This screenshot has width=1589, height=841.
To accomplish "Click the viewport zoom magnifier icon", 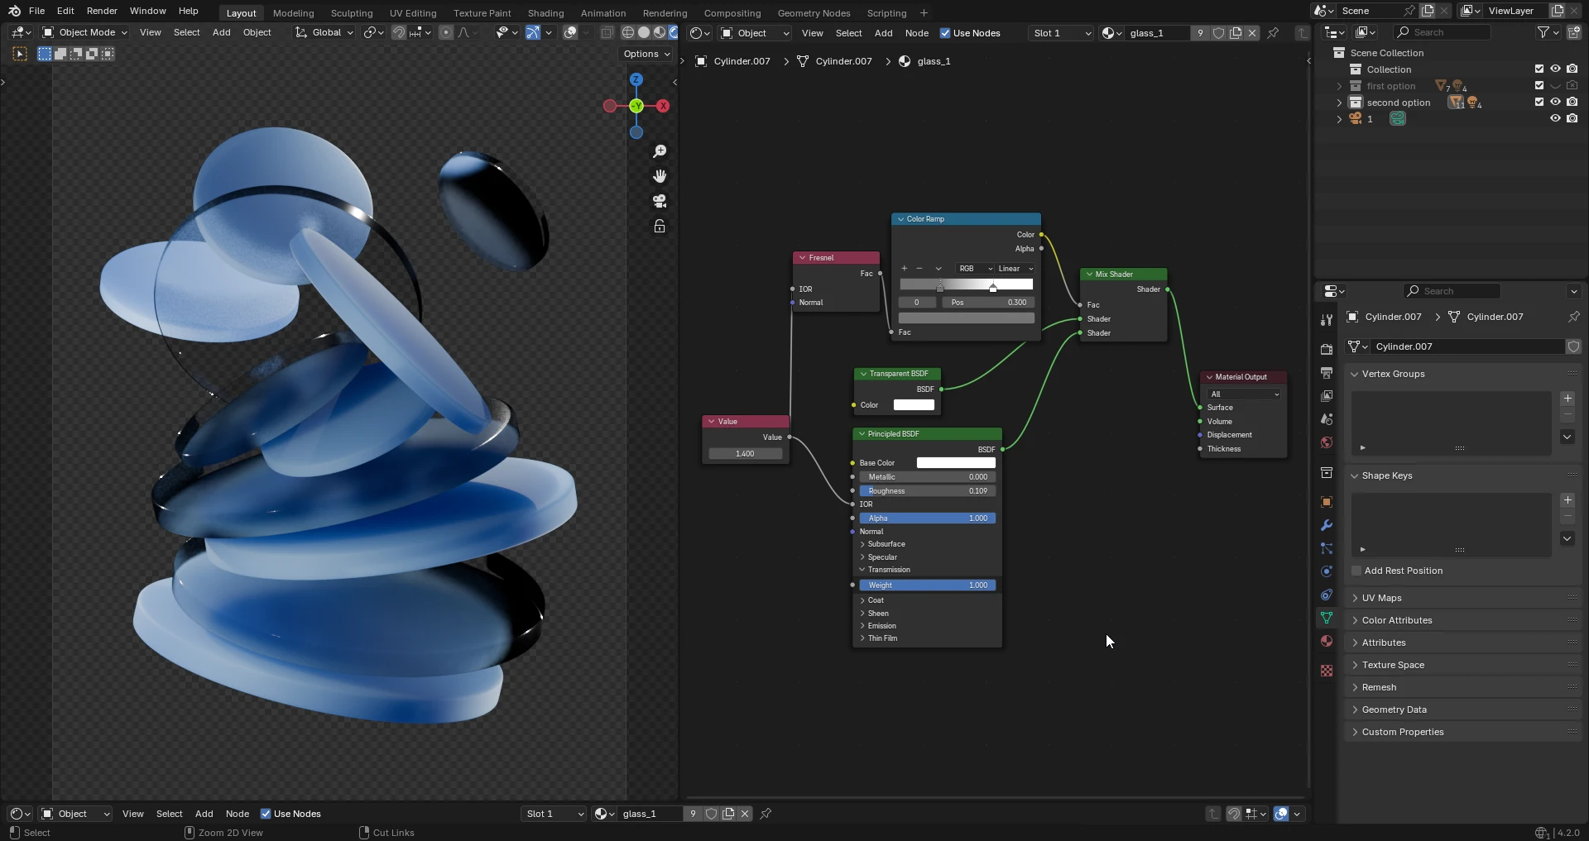I will [660, 151].
